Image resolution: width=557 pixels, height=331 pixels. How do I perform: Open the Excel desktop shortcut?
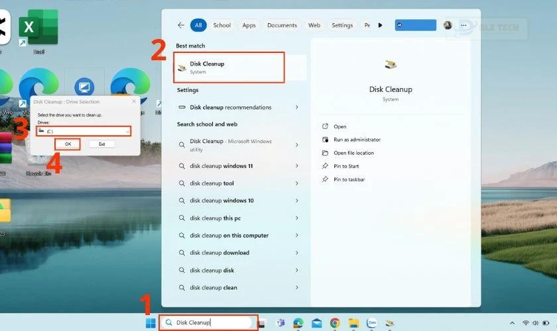pos(38,31)
